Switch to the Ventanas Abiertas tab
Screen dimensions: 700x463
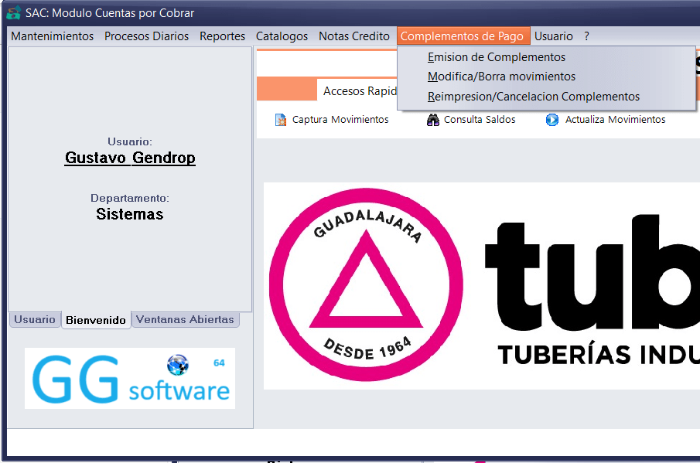[x=185, y=319]
